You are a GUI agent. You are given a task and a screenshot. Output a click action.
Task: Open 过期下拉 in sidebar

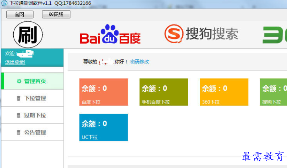(33, 115)
